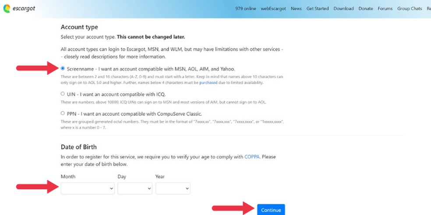Viewport: 431px width, 215px height.
Task: Select the Screenname account type radio button
Action: click(x=63, y=68)
